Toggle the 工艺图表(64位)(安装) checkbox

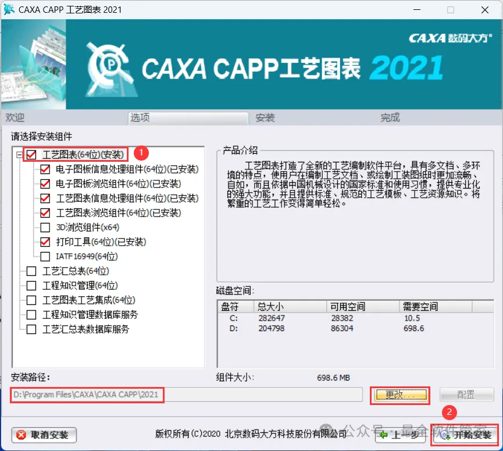pos(31,155)
